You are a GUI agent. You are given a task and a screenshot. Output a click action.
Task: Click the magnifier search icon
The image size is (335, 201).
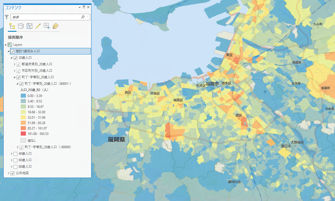(x=83, y=17)
